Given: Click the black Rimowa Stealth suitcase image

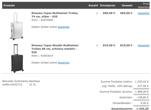Looking at the screenshot, I should click(17, 58).
